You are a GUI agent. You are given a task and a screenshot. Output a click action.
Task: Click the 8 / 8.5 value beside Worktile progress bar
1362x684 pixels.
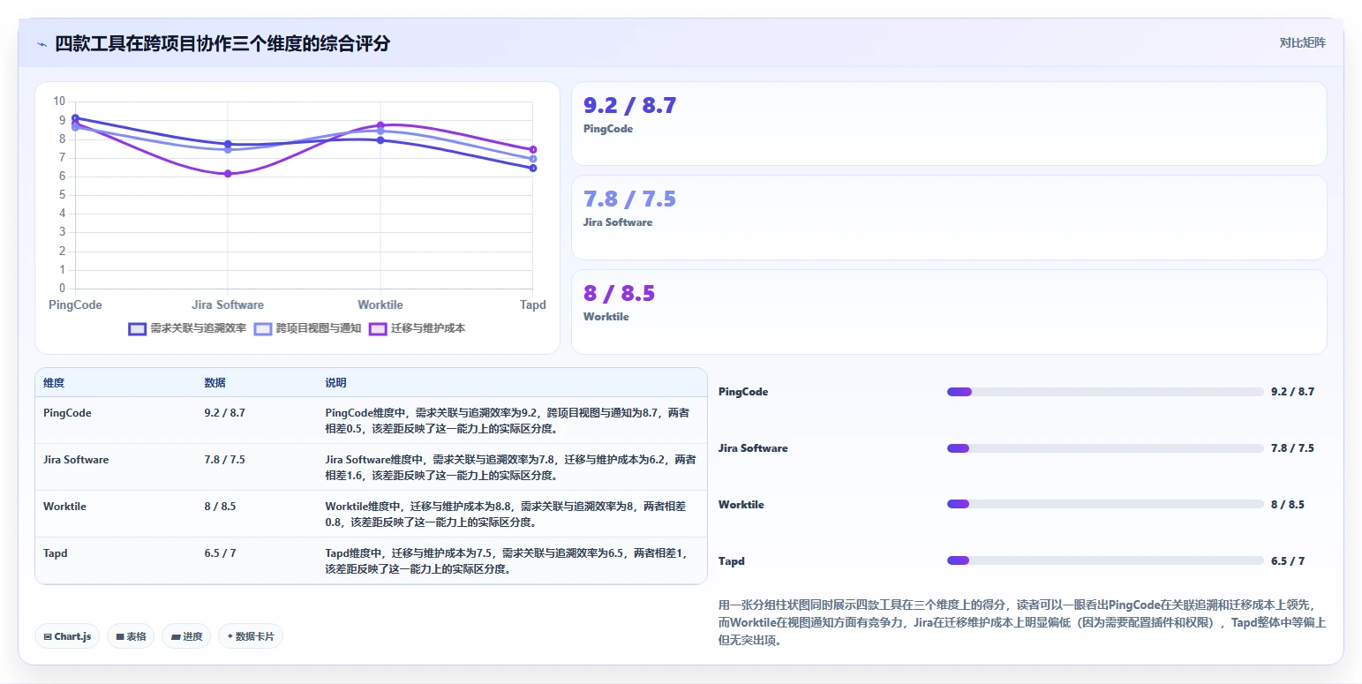click(x=1288, y=505)
